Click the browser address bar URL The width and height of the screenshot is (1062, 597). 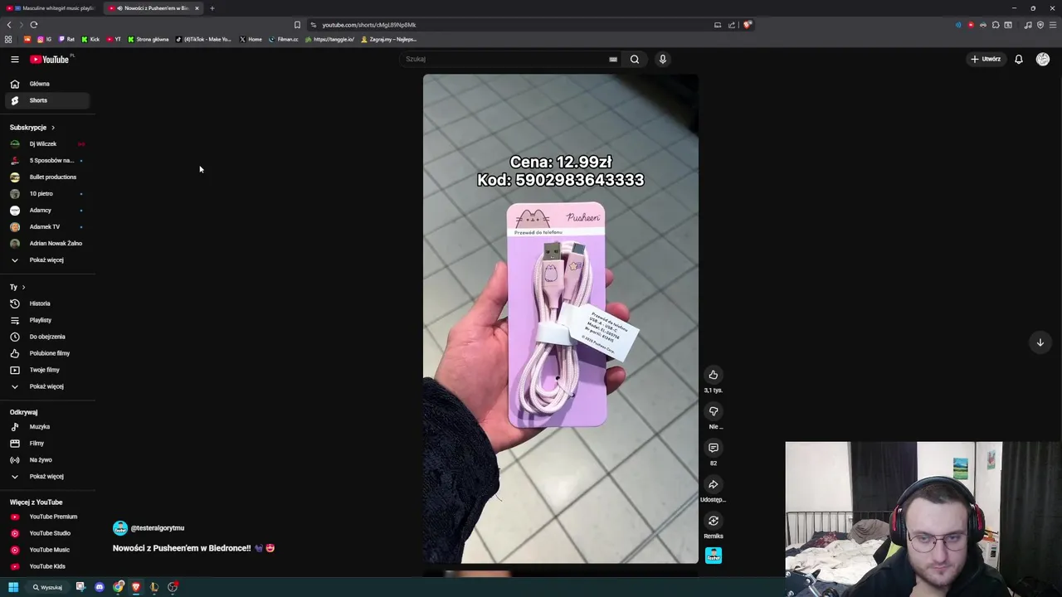pos(369,25)
